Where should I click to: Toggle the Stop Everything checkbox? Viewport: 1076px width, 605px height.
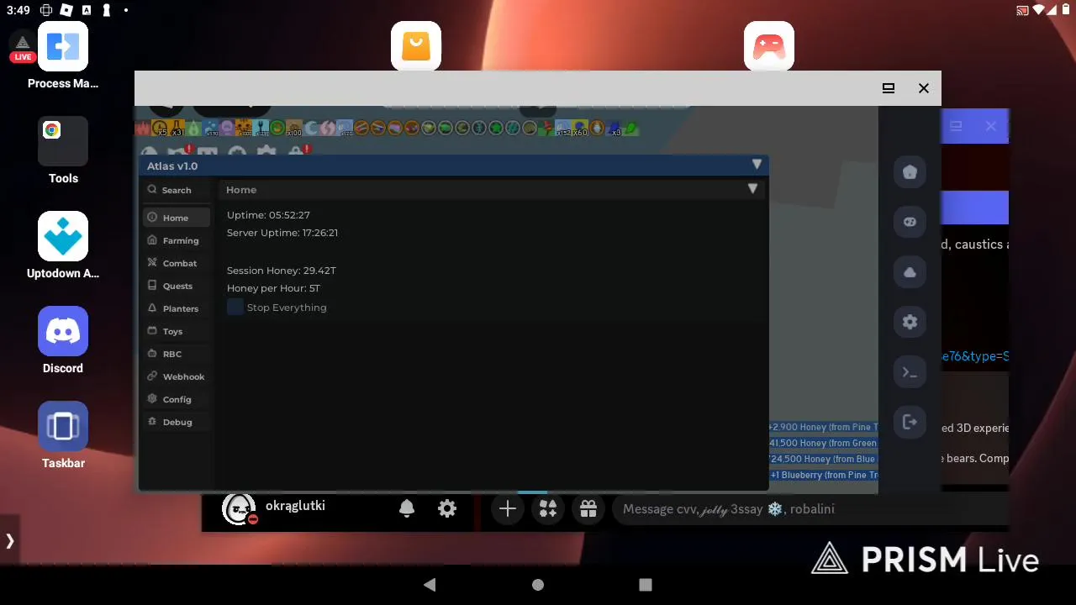coord(235,308)
